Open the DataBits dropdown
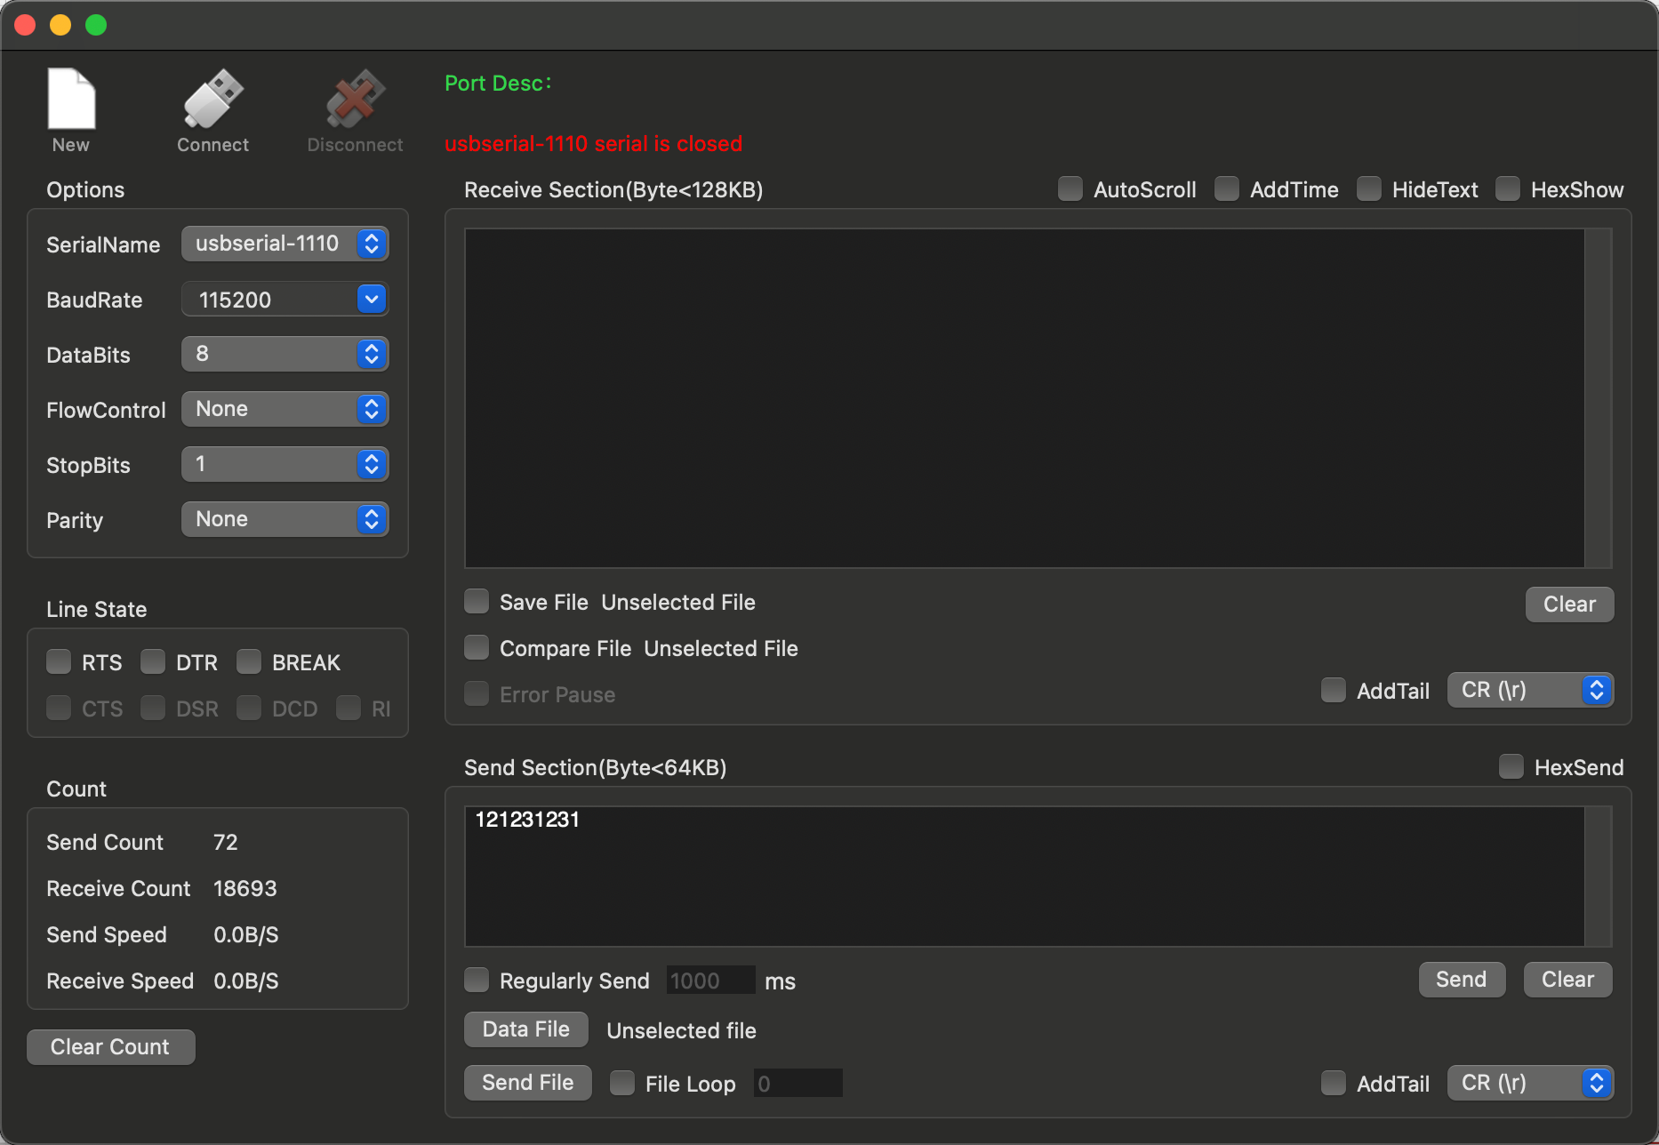 pos(285,354)
